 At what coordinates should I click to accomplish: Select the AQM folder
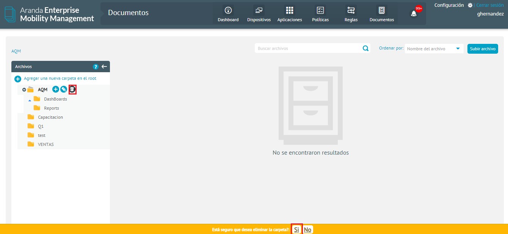click(42, 90)
